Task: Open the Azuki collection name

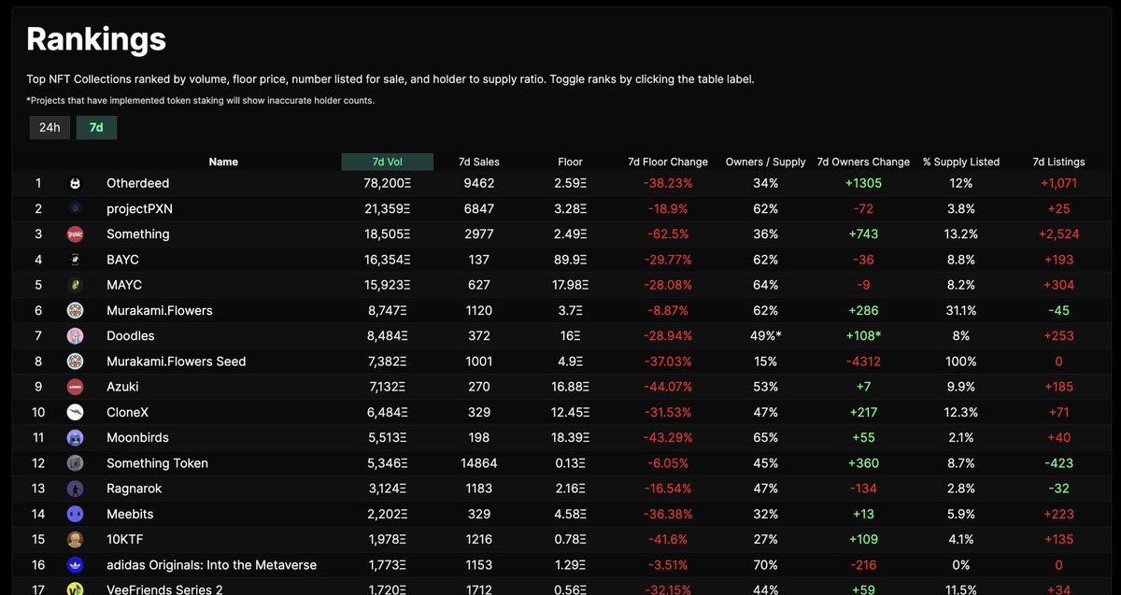Action: (124, 387)
